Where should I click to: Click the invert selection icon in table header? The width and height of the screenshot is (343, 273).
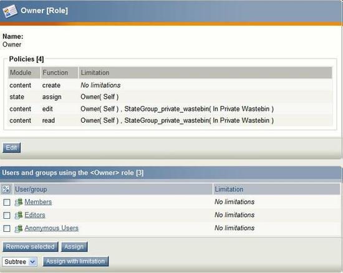6,189
